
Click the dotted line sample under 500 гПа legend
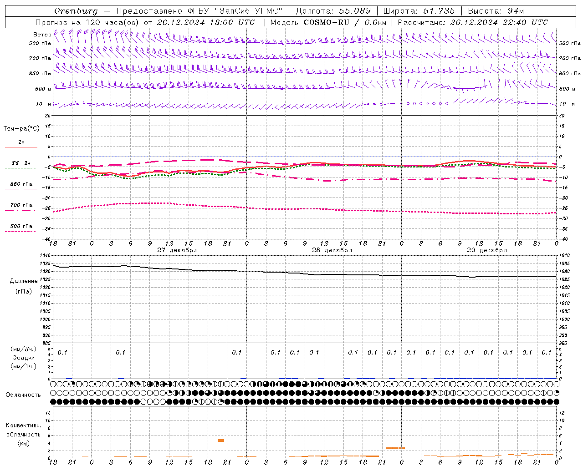point(20,231)
